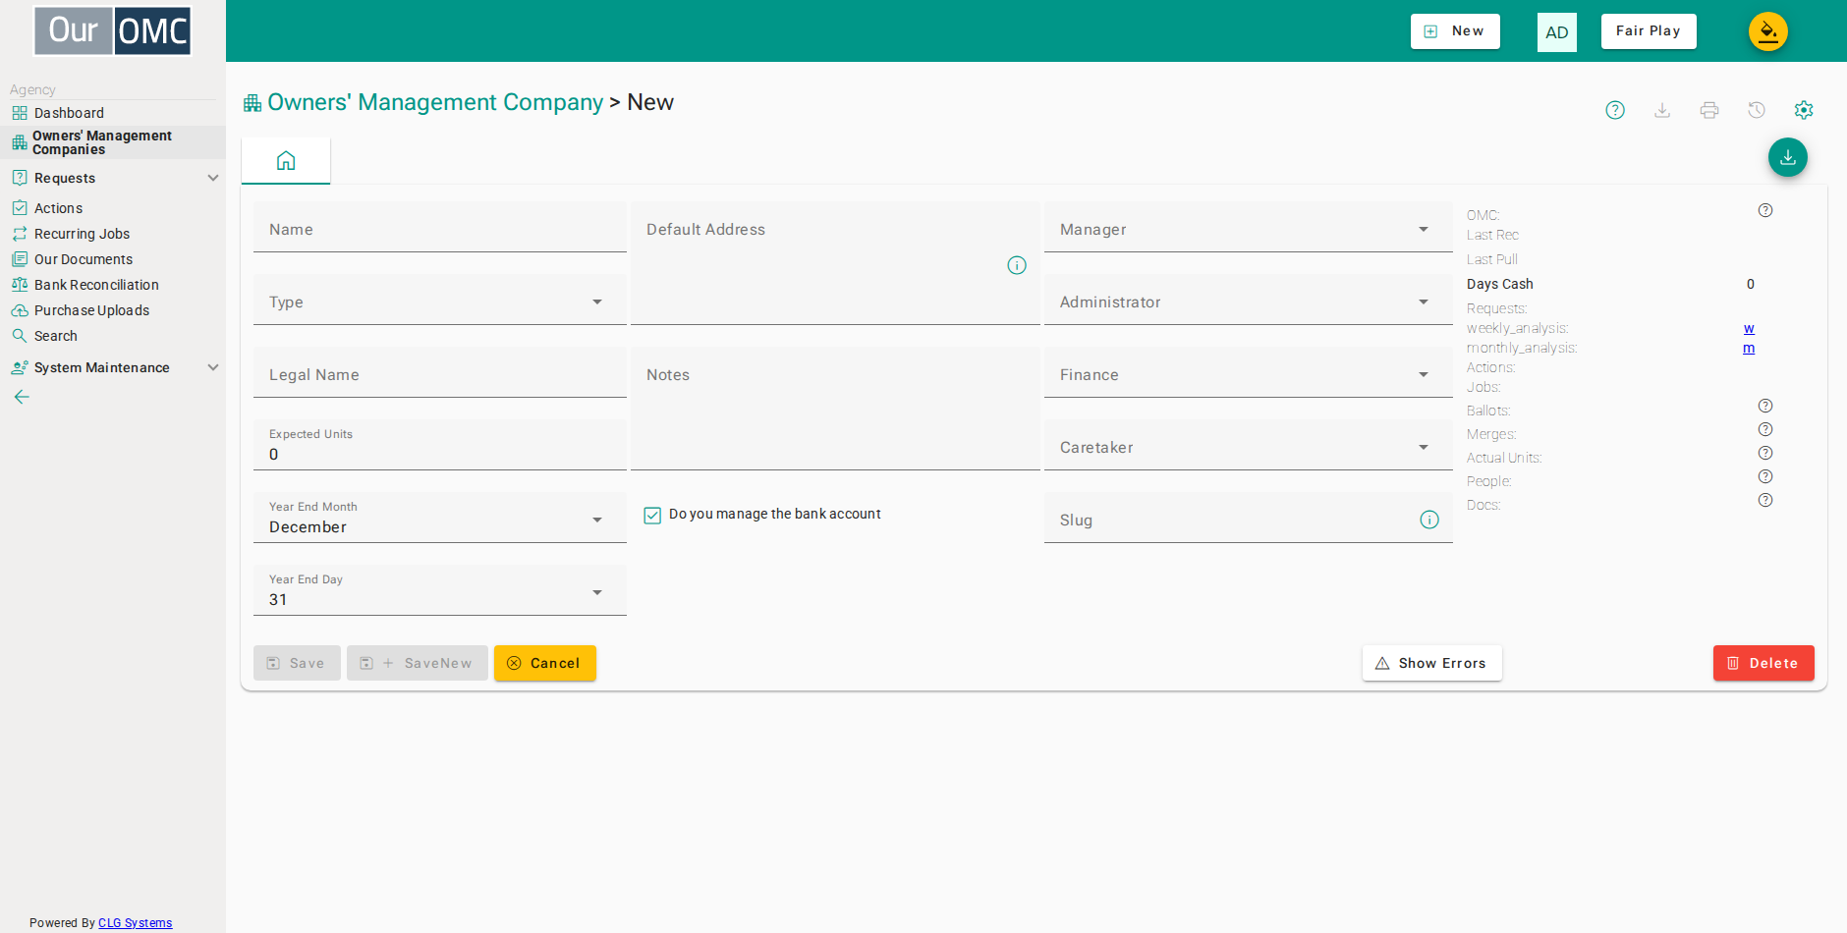Open the Administrator dropdown
This screenshot has height=933, width=1847.
[x=1248, y=302]
